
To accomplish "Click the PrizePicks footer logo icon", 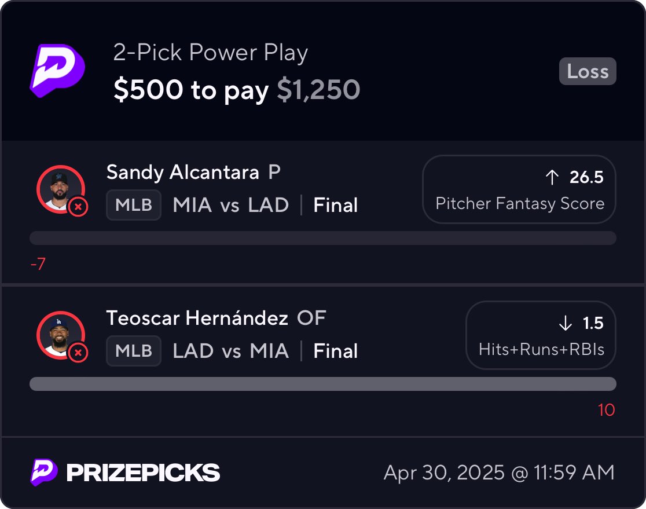I will pos(44,472).
